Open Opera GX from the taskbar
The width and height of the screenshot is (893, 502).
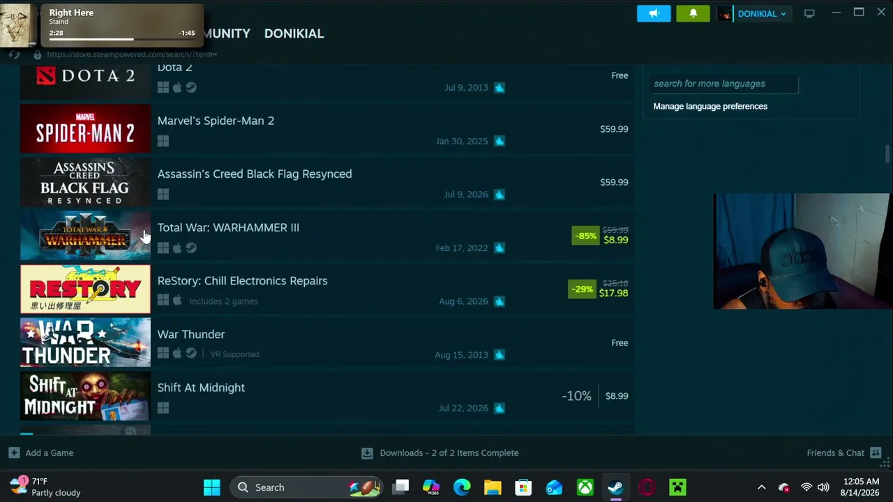pos(647,487)
